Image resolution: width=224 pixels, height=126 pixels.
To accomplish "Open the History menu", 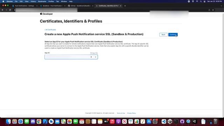I will point(33,1).
